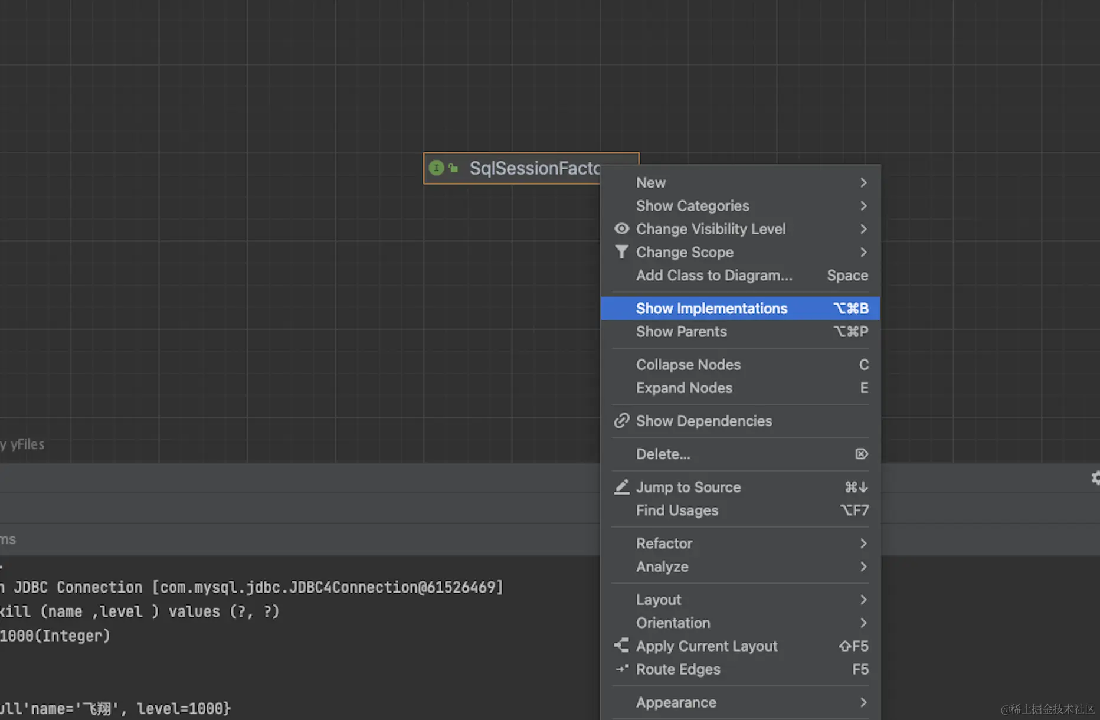Expand the Refactor submenu arrow

point(863,544)
